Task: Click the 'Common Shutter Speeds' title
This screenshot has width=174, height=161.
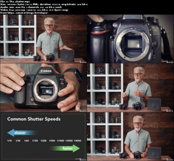Action: click(x=34, y=119)
